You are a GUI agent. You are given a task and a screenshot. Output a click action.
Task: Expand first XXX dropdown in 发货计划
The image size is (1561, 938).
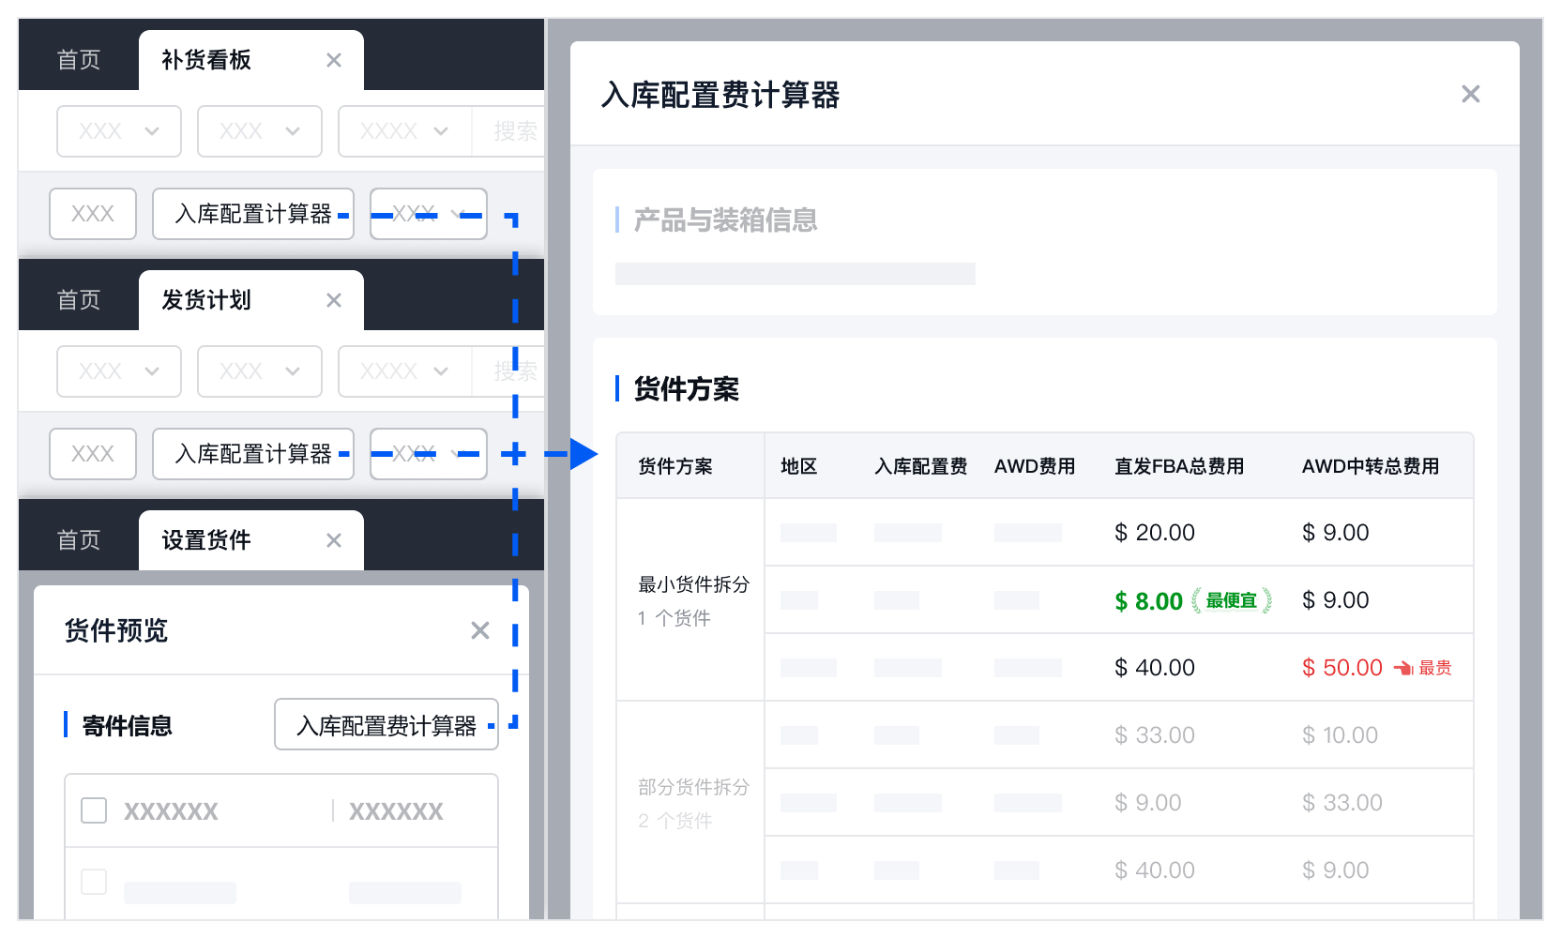[x=119, y=371]
